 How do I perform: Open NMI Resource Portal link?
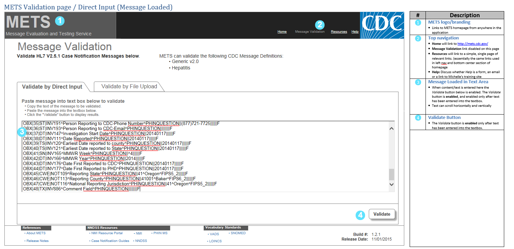point(107,233)
